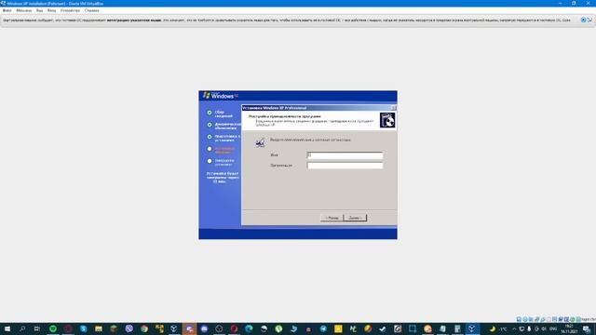The height and width of the screenshot is (335, 596).
Task: Open Telegram from the taskbar
Action: point(323,328)
